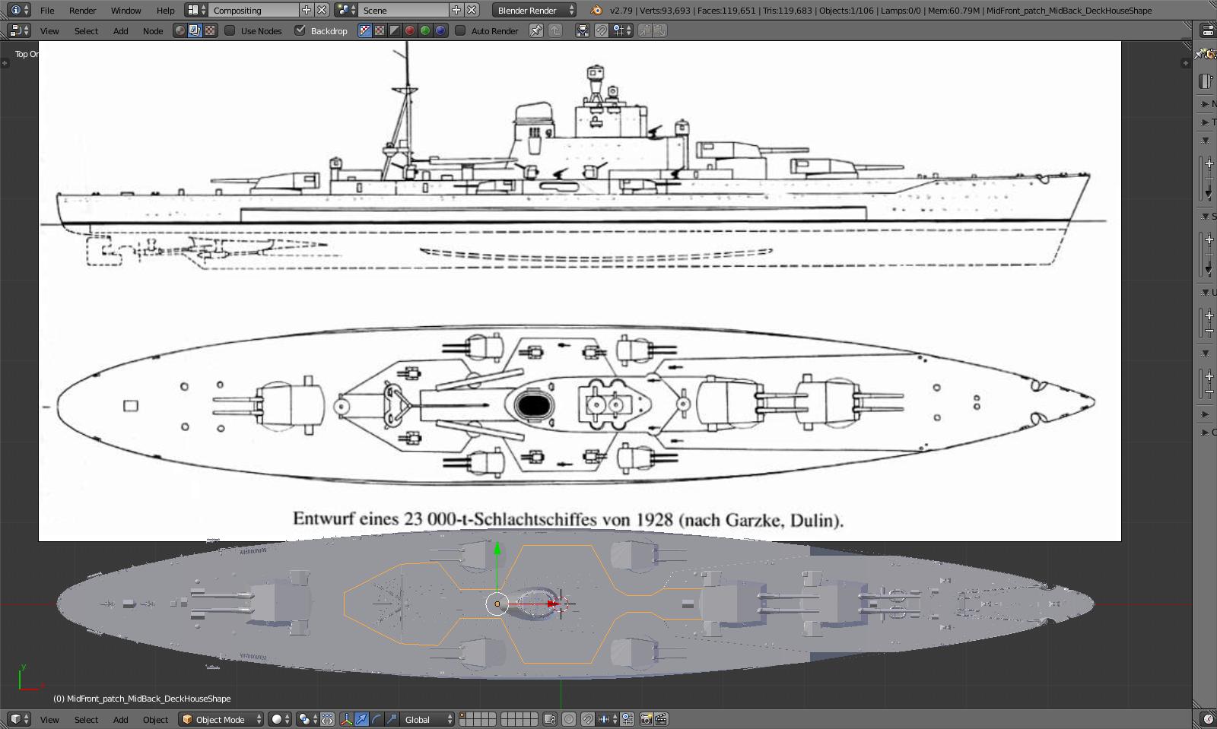Viewport: 1217px width, 729px height.
Task: Enable the translate manipulator arrow icon
Action: click(x=362, y=719)
